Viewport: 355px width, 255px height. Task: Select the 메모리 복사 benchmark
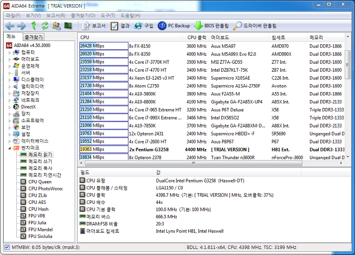[x=40, y=168]
